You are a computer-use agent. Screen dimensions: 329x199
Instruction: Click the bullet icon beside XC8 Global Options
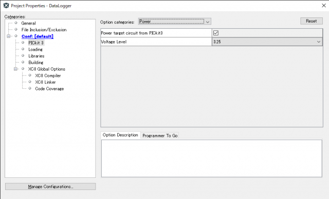point(23,69)
